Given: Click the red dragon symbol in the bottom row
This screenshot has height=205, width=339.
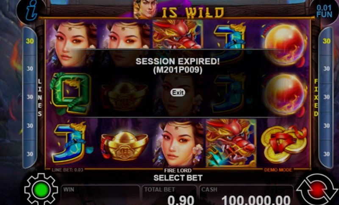Looking at the screenshot, I should point(231,143).
